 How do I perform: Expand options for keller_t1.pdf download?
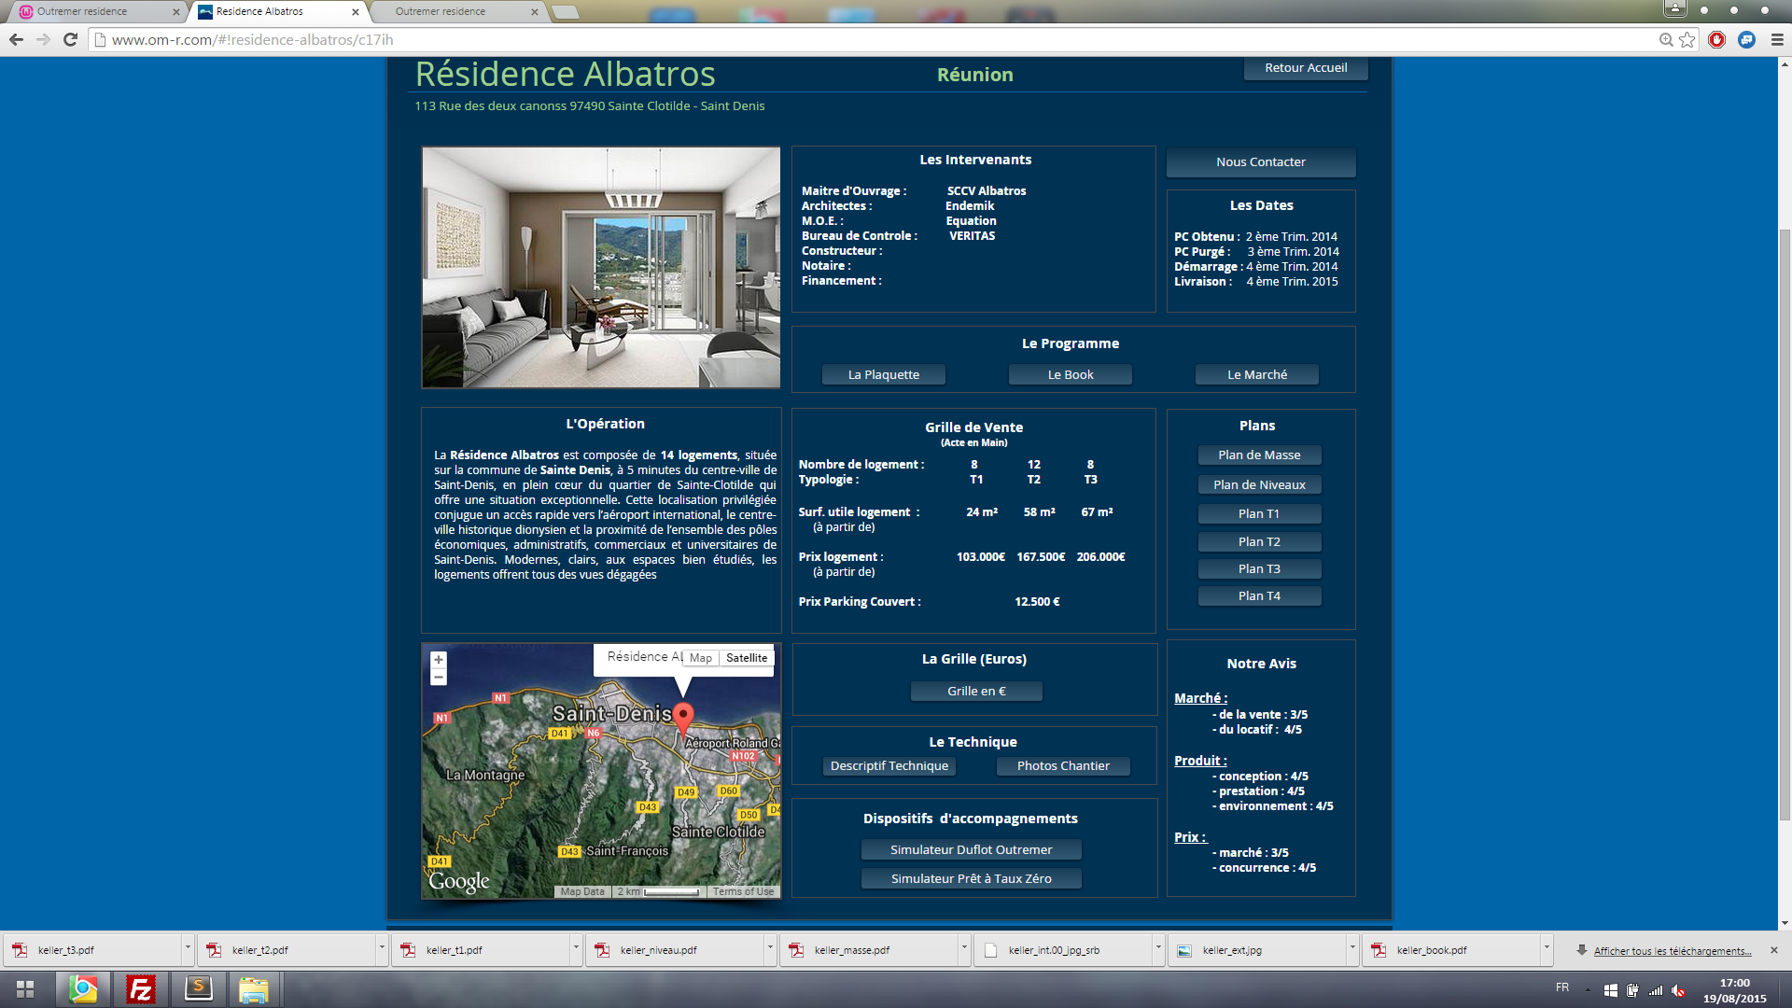tap(575, 948)
